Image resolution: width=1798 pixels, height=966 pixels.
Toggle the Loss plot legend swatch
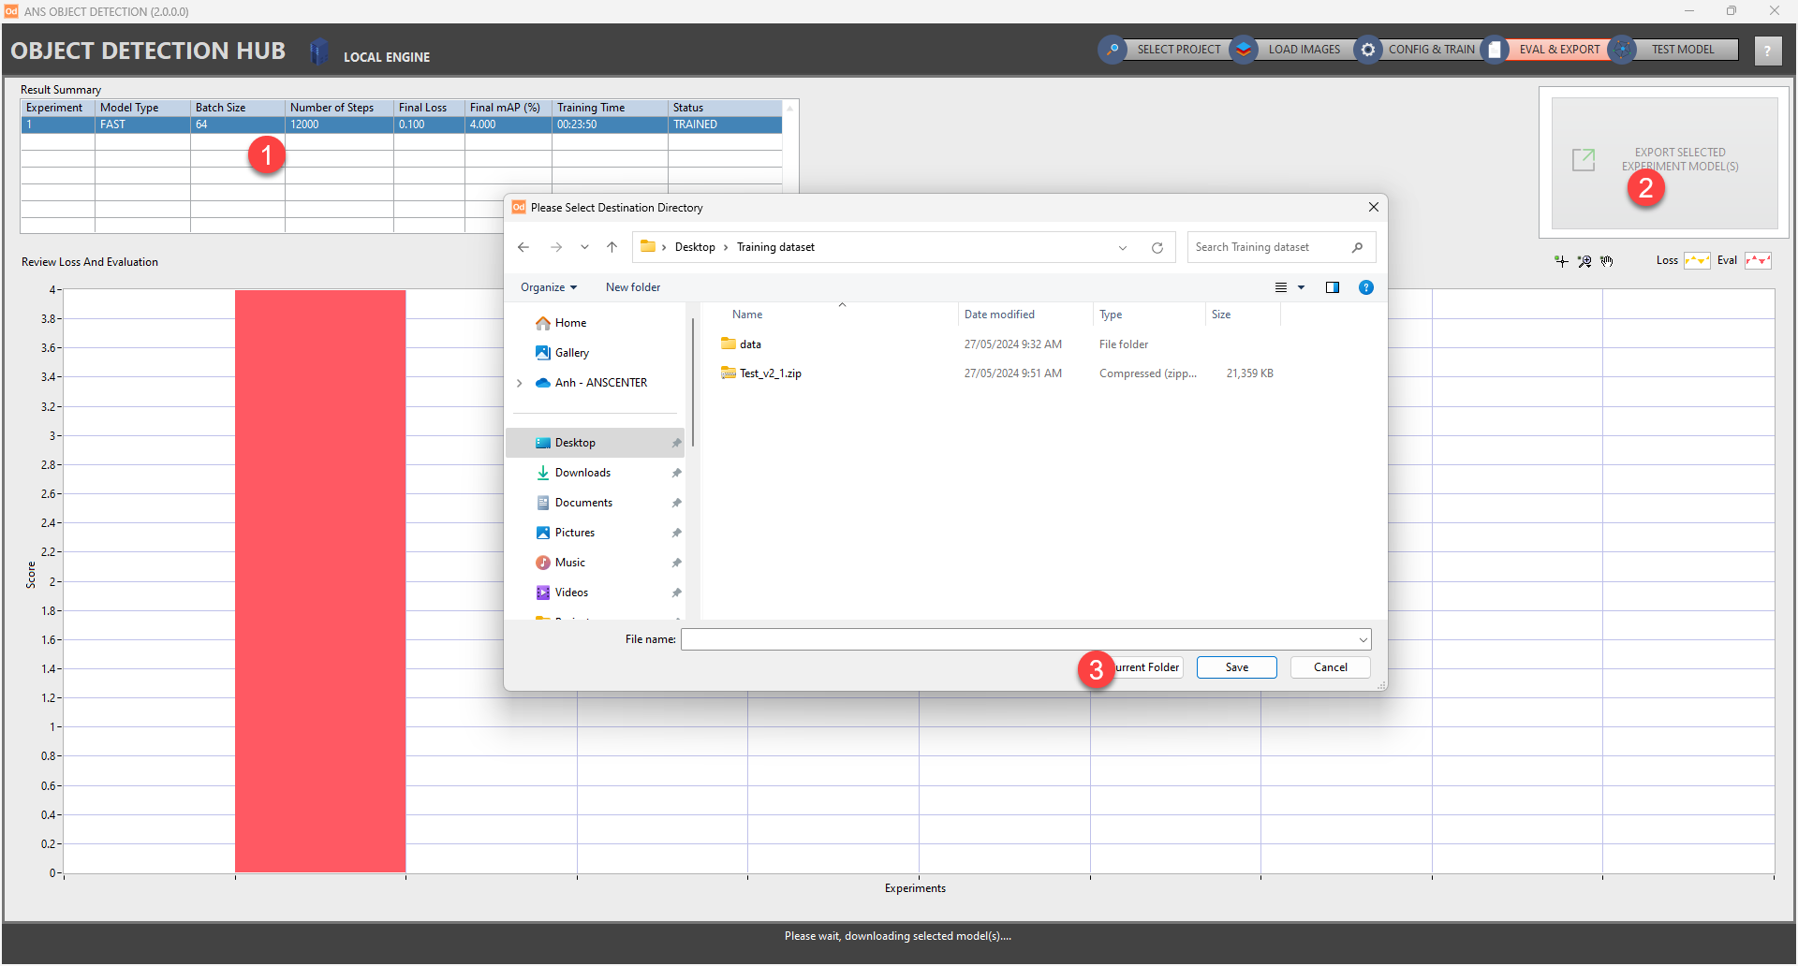1697,261
